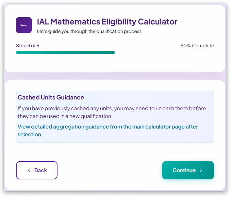Click the "Continue" text label

coord(184,170)
